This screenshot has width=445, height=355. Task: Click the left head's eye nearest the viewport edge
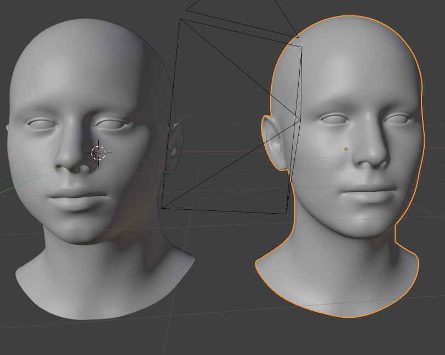(42, 125)
